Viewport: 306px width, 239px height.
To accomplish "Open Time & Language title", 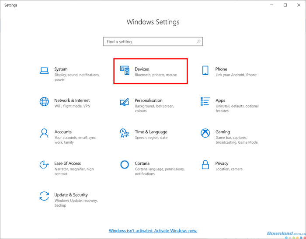I will coord(151,132).
